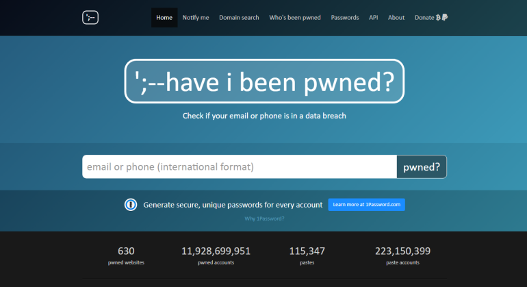The image size is (527, 287).
Task: Click the Donate link text
Action: click(x=424, y=18)
